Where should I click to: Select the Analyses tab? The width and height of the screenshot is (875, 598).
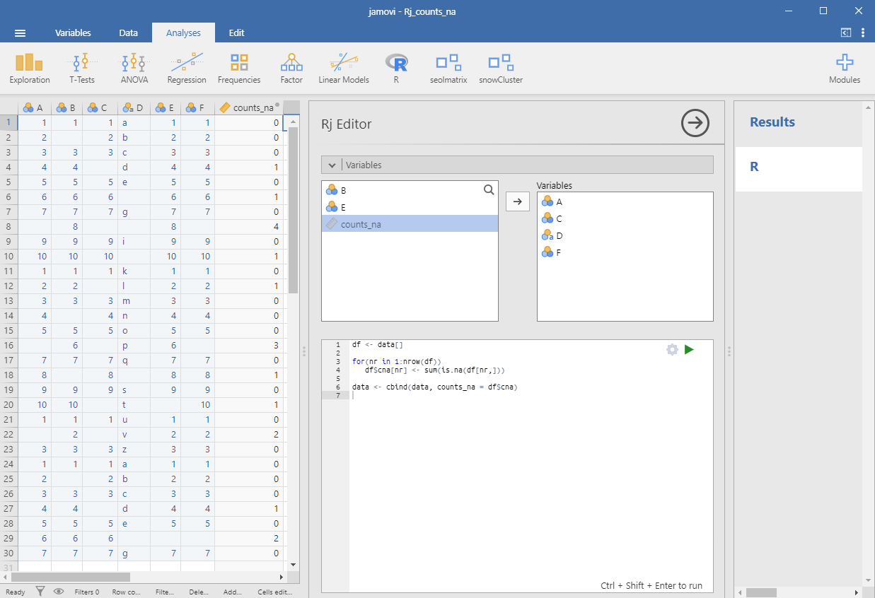click(x=183, y=33)
